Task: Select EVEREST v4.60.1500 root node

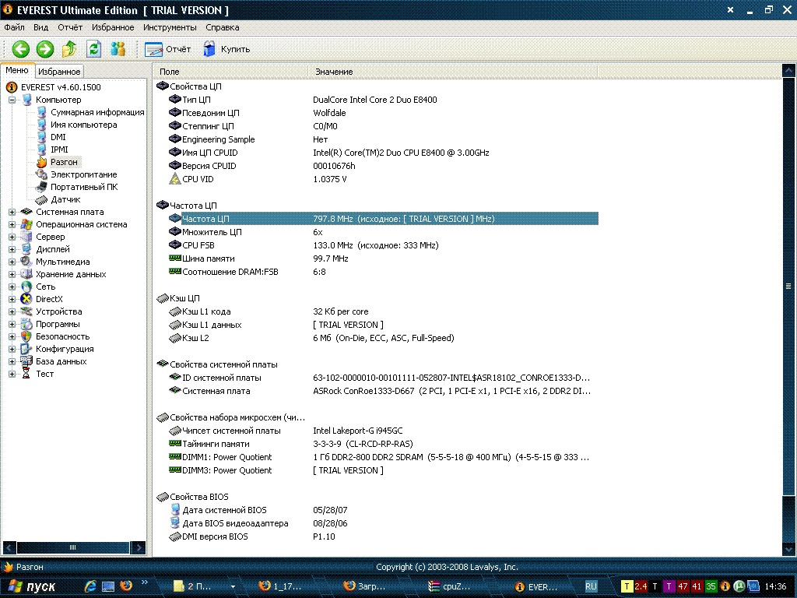Action: click(x=61, y=87)
